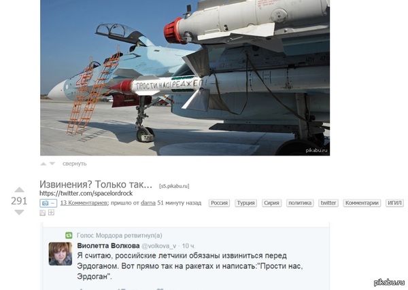Image resolution: width=408 pixels, height=290 pixels.
Task: Select the Россия tag
Action: coord(219,203)
